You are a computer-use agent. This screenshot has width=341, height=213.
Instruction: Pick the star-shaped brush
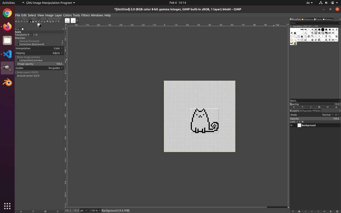[x=326, y=30]
